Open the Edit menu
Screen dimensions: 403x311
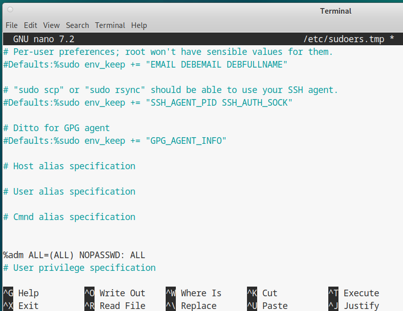30,25
